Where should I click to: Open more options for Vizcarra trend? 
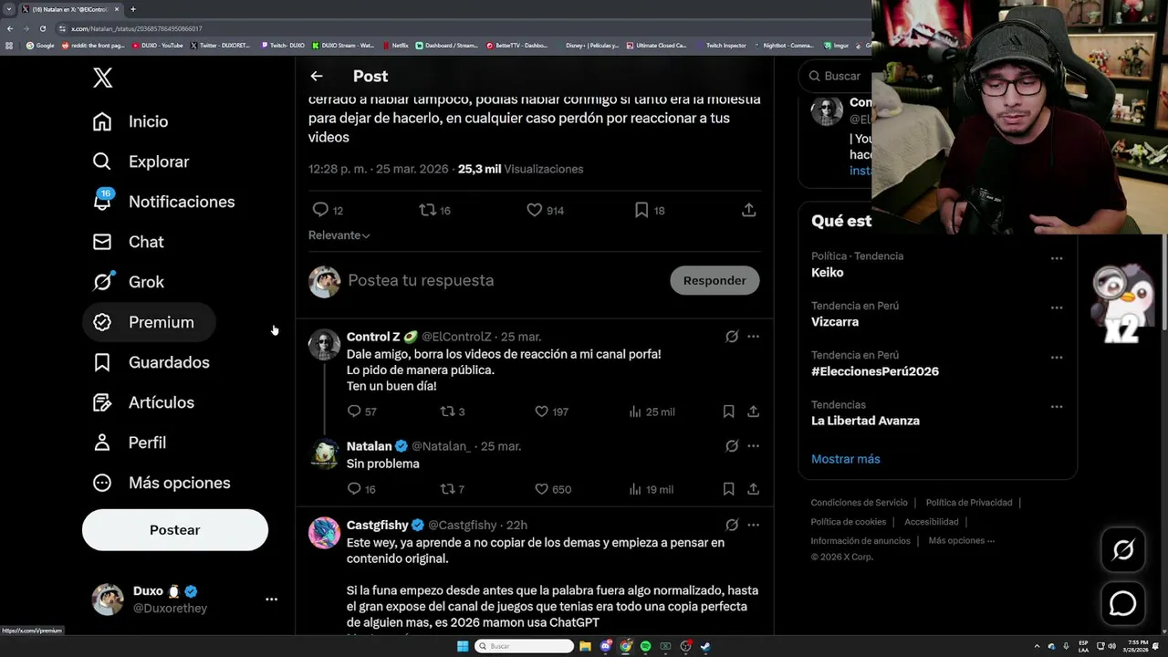[1057, 308]
